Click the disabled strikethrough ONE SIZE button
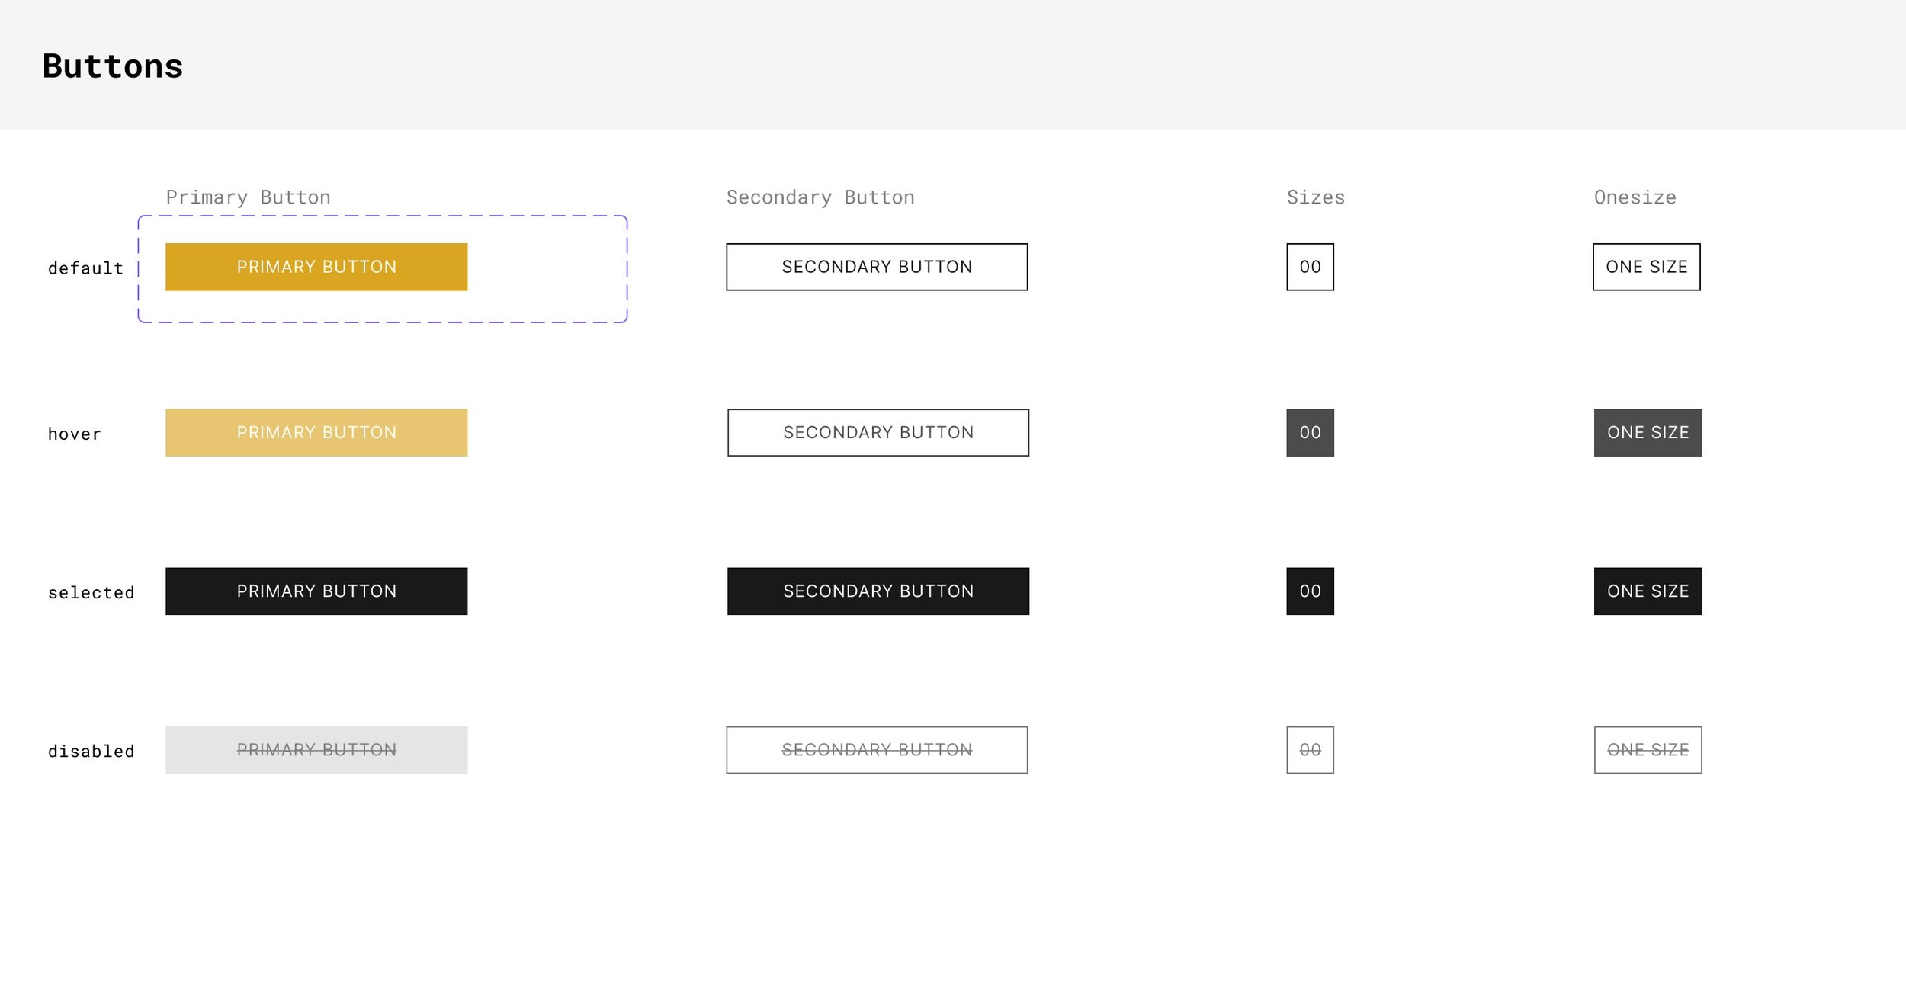Viewport: 1906px width, 1000px height. click(1648, 749)
